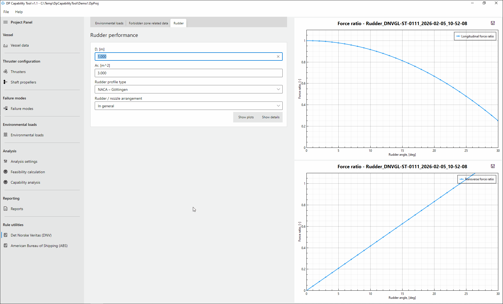This screenshot has height=304, width=503.
Task: Click the Rudder performance heading
Action: pyautogui.click(x=114, y=35)
